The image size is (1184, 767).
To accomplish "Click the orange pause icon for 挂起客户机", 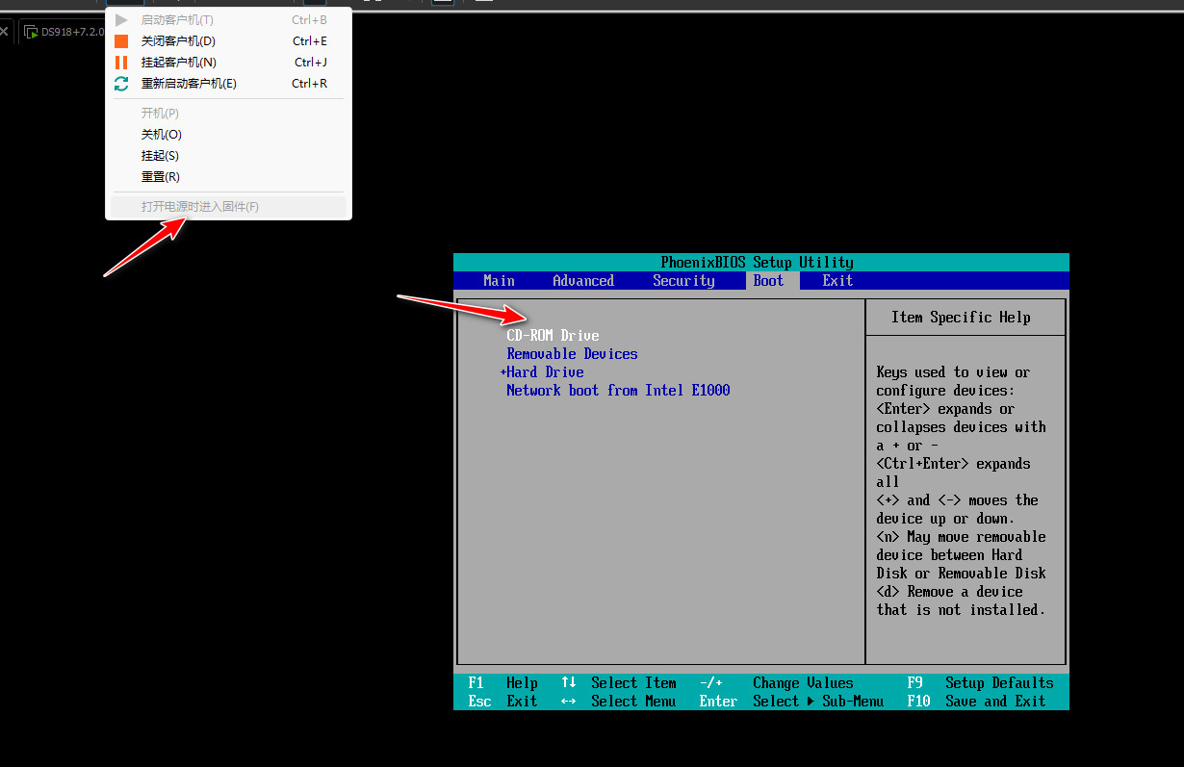I will coord(121,63).
